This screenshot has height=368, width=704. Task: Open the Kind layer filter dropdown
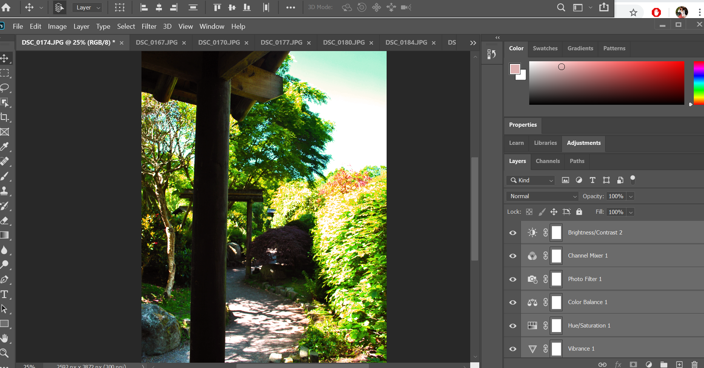coord(530,180)
